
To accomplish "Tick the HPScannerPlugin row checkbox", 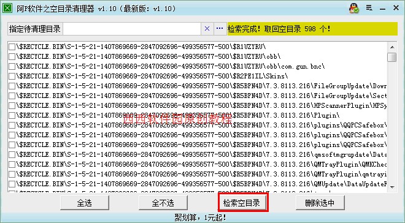I will coord(12,106).
